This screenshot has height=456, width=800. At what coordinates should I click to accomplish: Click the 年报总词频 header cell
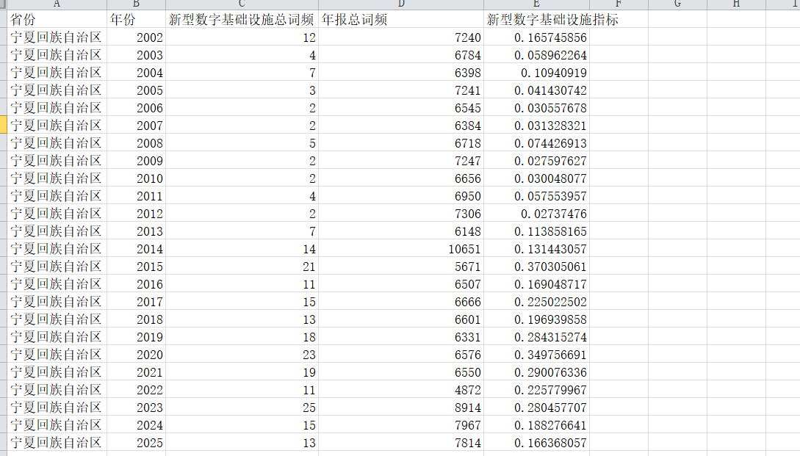point(401,20)
